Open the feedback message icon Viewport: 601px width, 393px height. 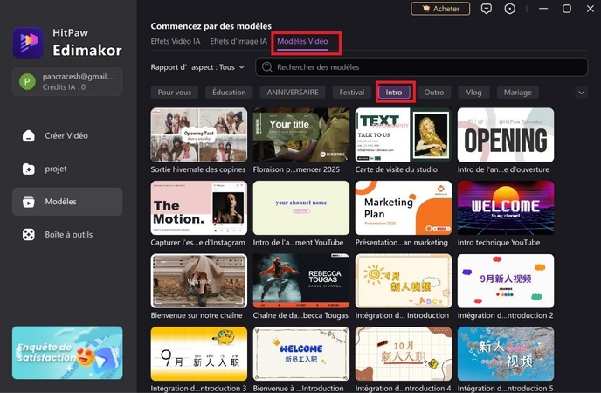click(487, 9)
